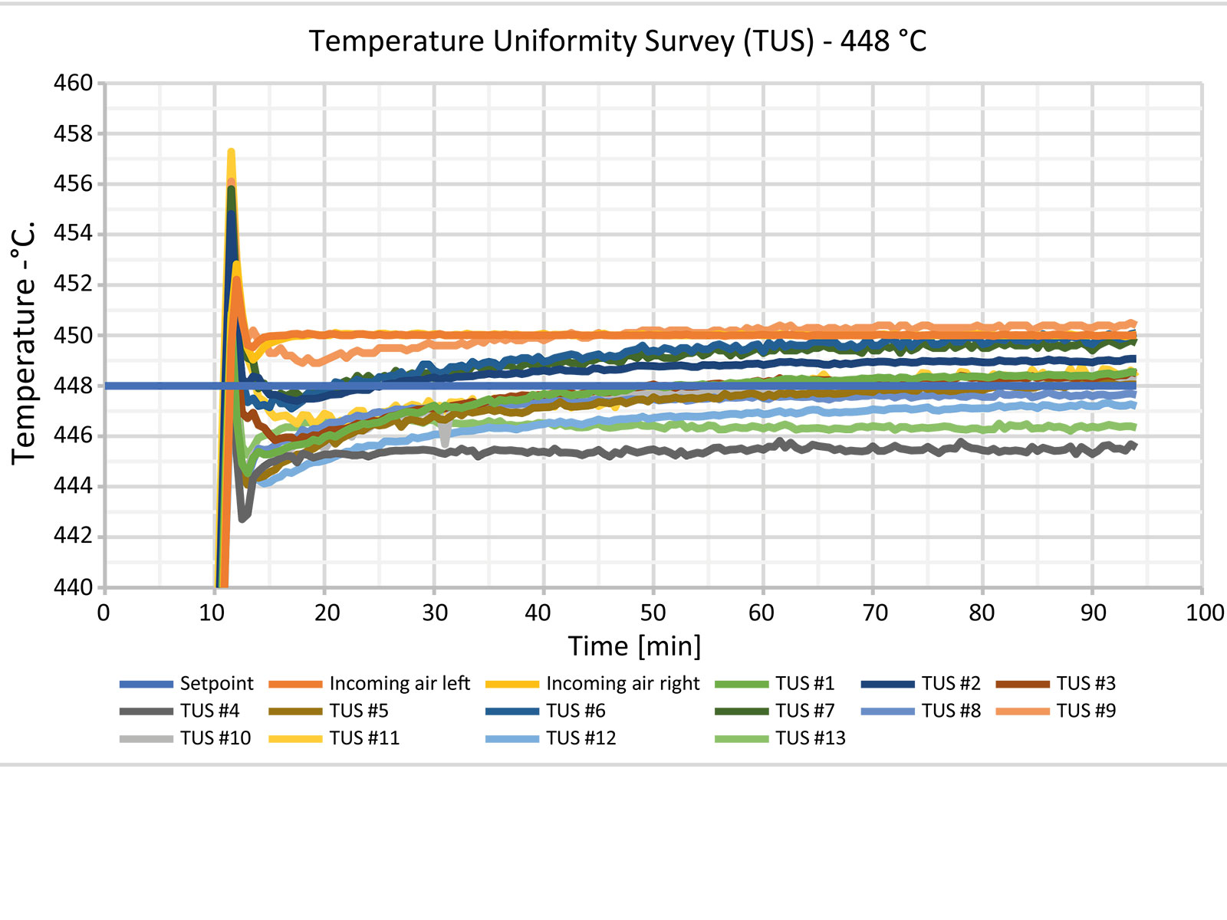
Task: Select the 'TUS #3' legend label
Action: coord(1086,683)
